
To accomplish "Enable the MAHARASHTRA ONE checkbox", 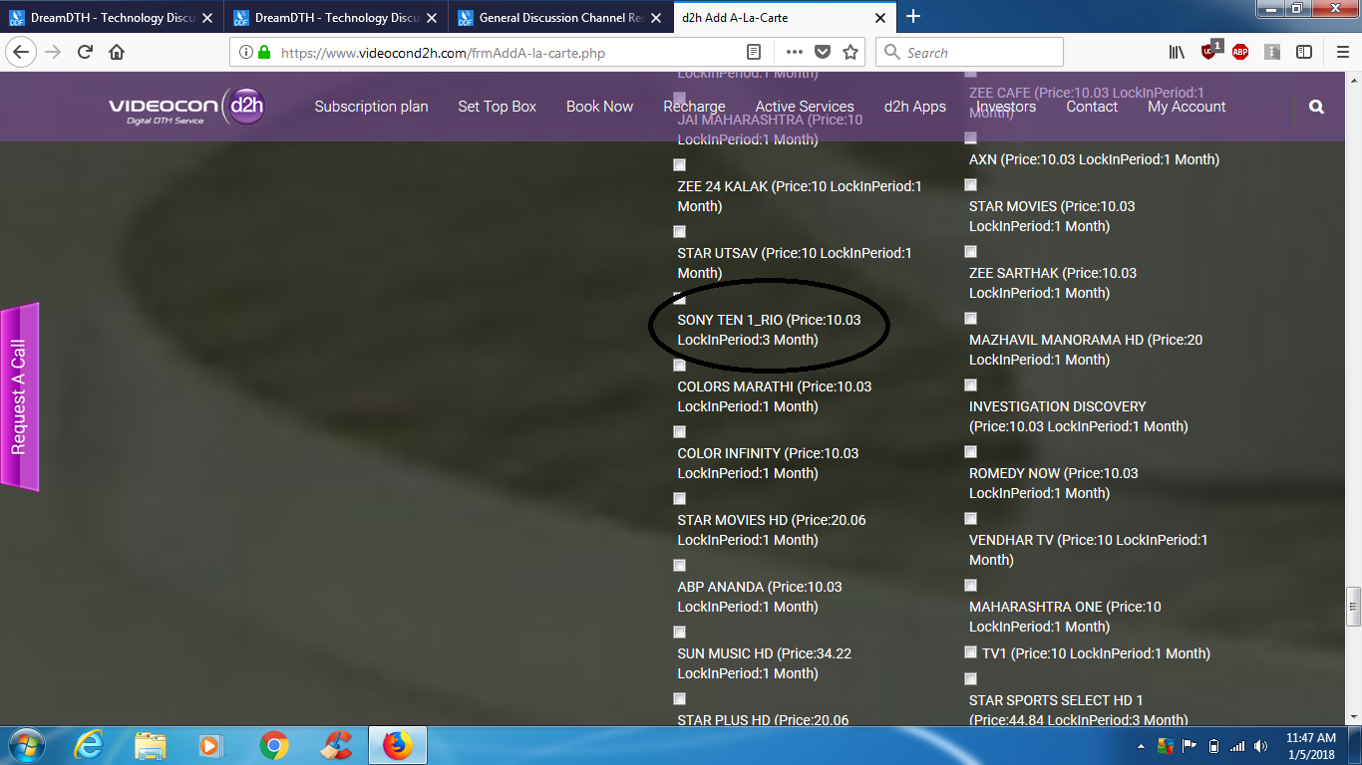I will point(971,586).
